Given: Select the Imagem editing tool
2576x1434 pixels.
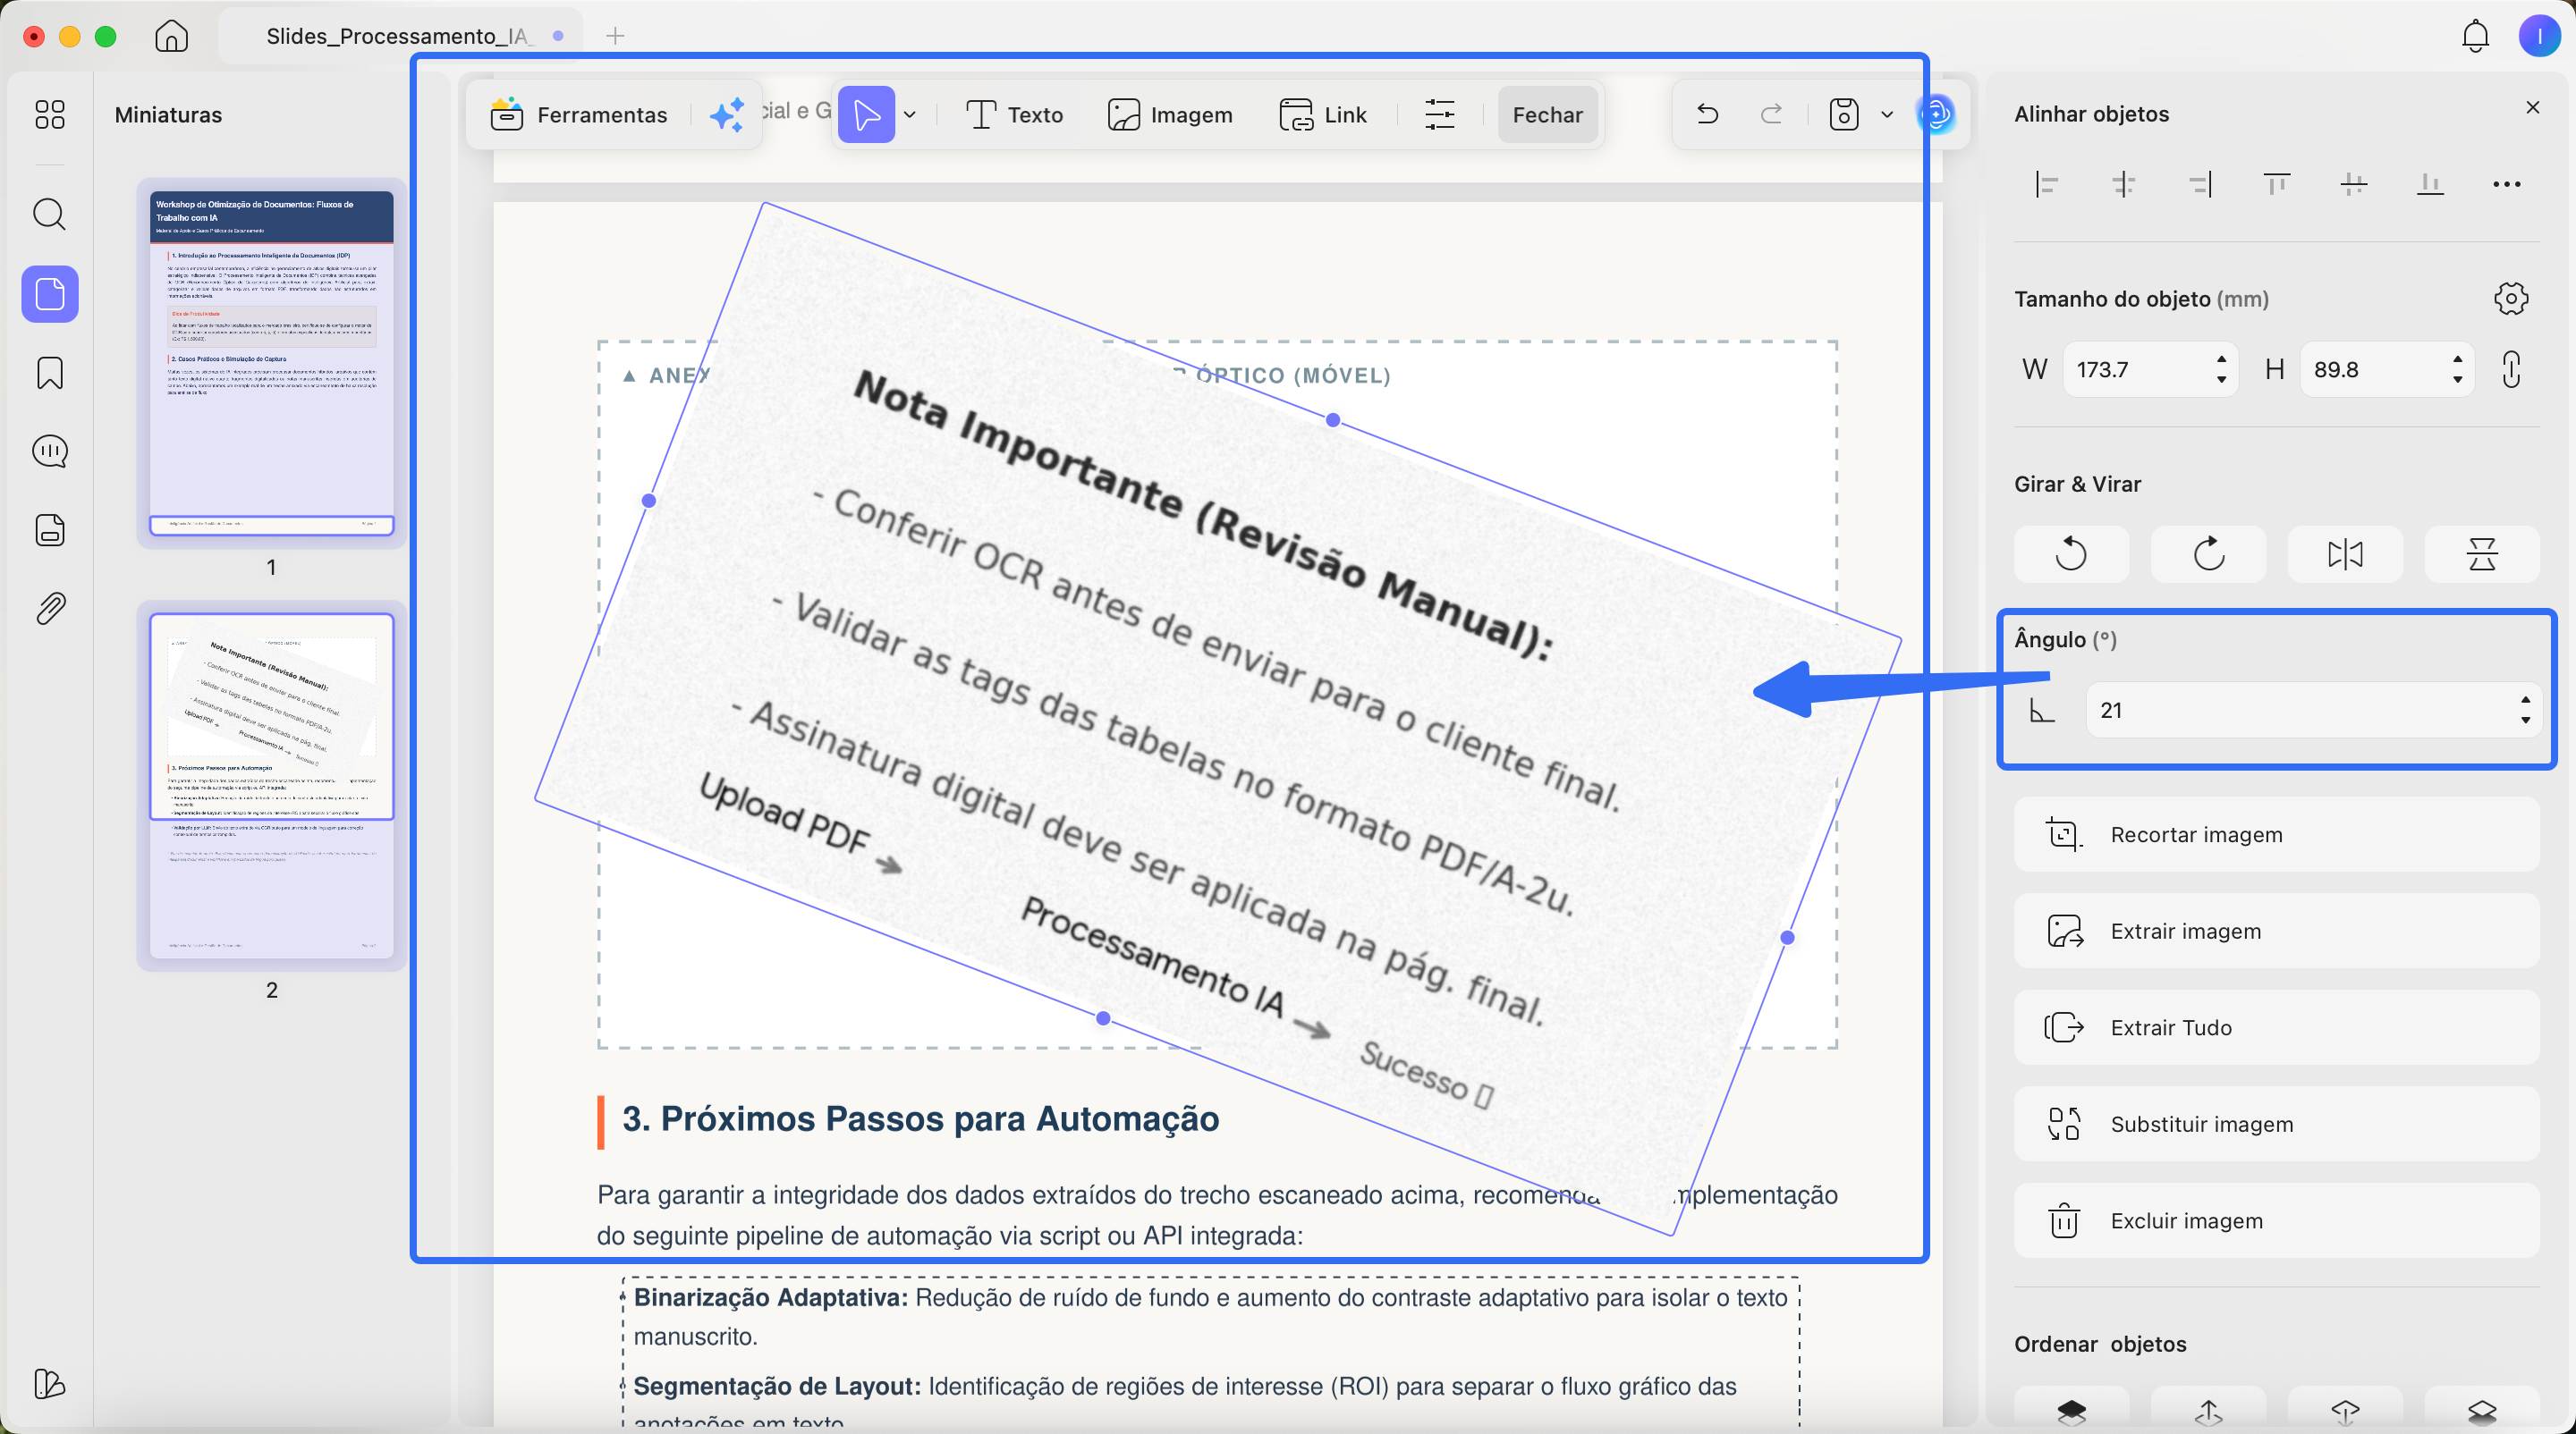Looking at the screenshot, I should point(1170,115).
